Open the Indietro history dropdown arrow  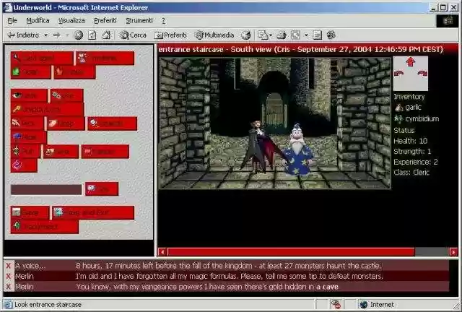coord(45,35)
